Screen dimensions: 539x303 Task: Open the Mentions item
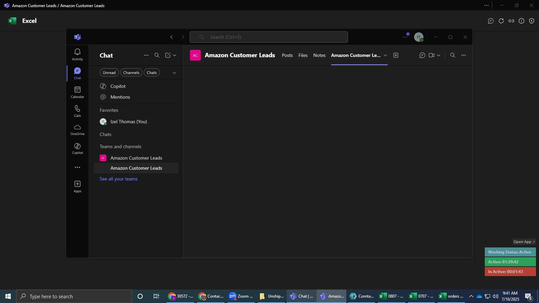coord(136,97)
